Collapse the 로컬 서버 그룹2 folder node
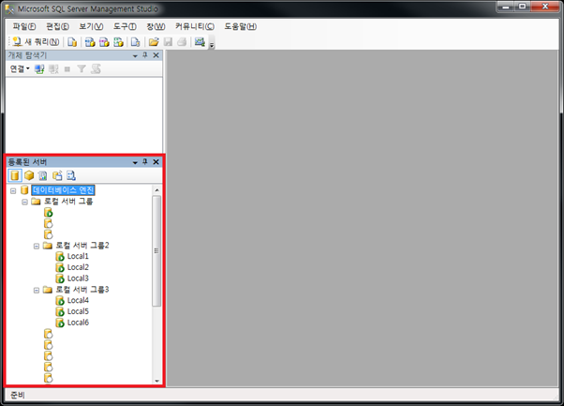 point(37,247)
